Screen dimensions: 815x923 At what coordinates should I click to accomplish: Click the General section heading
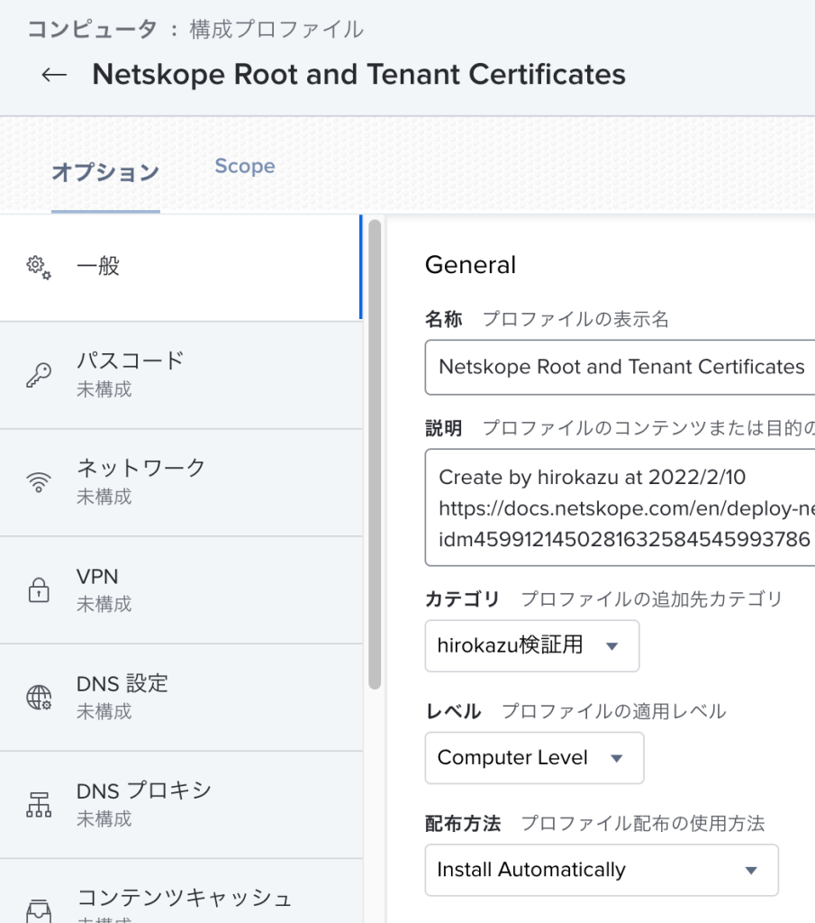[470, 265]
